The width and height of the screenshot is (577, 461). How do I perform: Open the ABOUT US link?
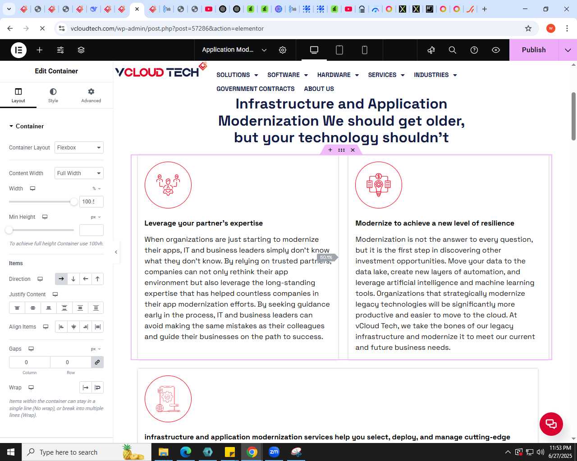(319, 89)
